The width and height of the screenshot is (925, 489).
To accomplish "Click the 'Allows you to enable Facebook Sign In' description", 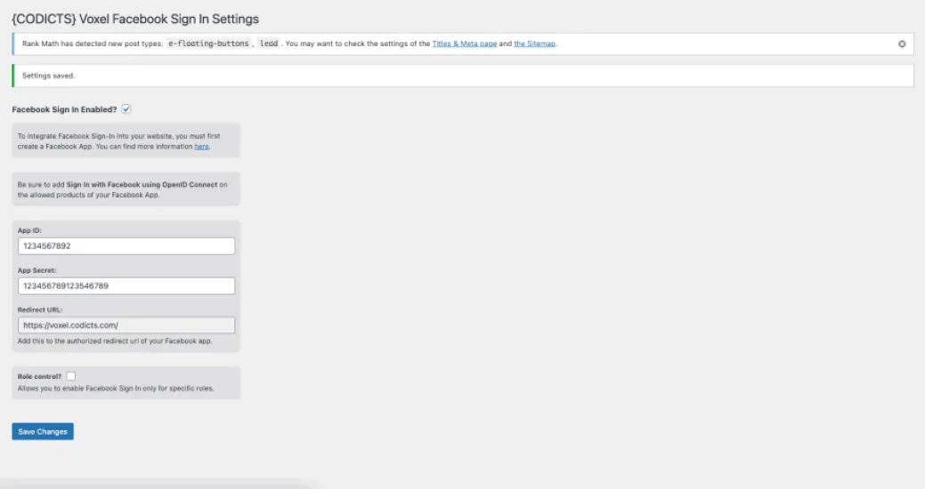I will 116,389.
